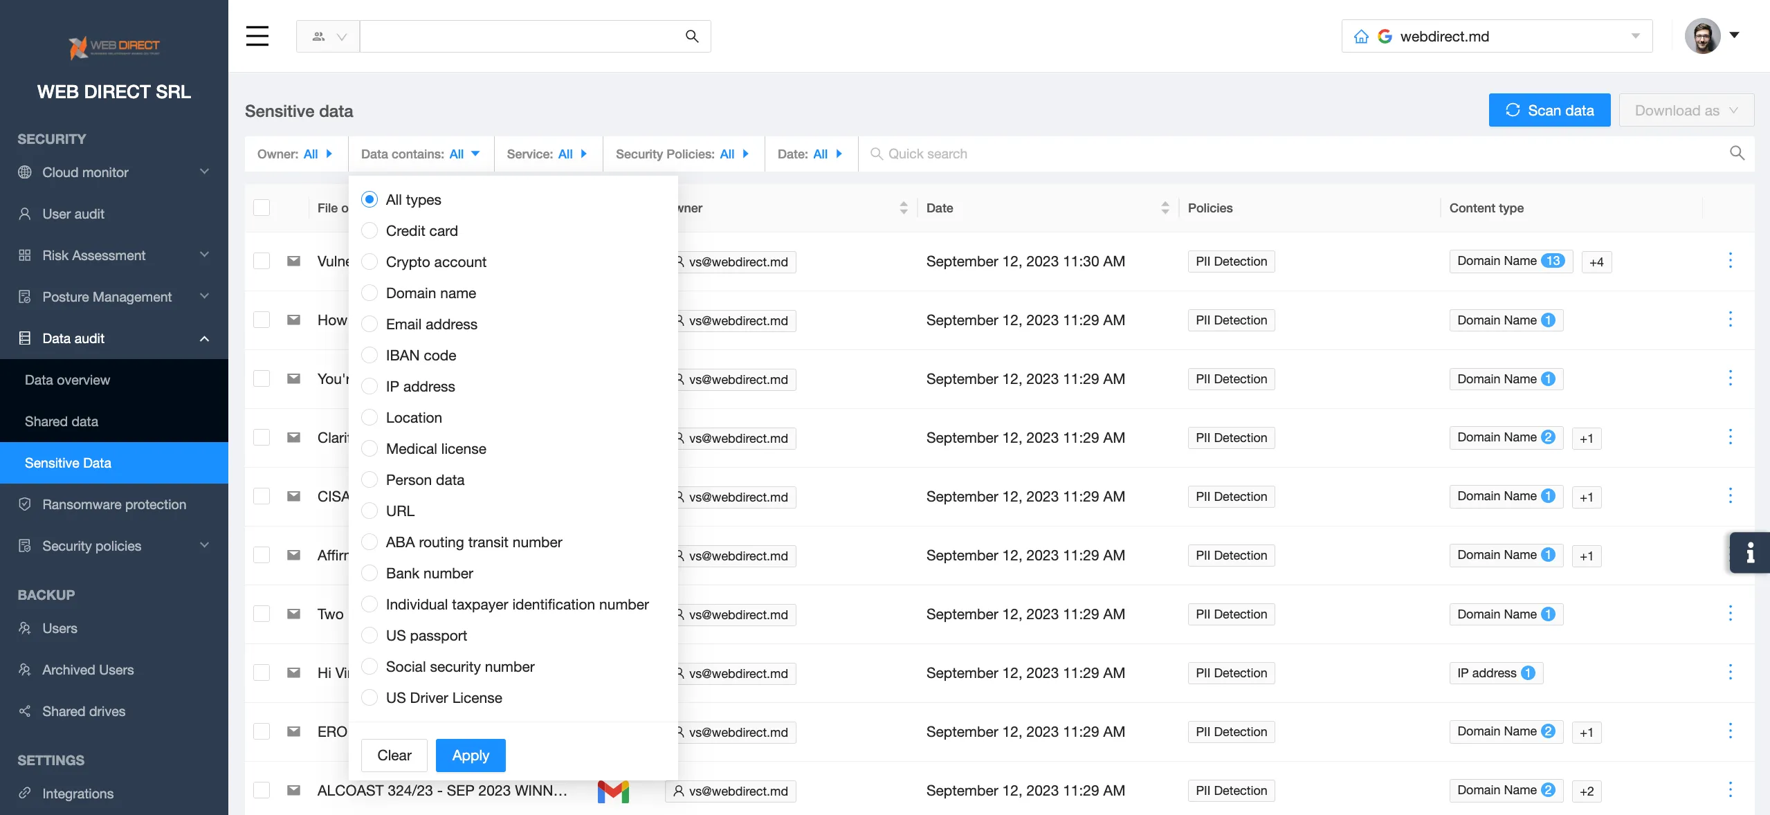This screenshot has height=815, width=1770.
Task: Select the Cloud monitor sidebar icon
Action: [x=24, y=172]
